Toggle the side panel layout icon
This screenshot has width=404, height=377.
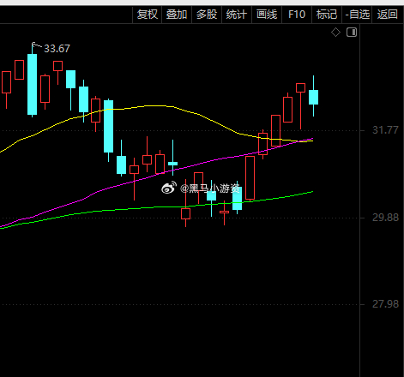pos(352,33)
